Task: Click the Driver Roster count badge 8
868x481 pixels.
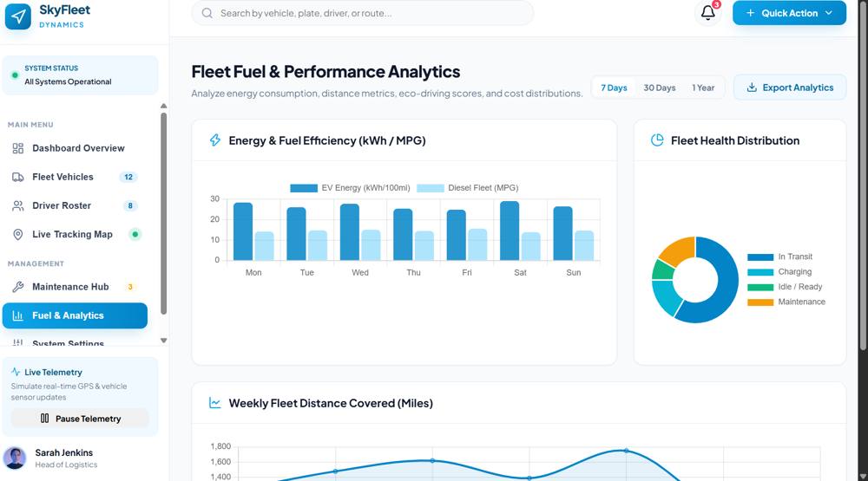Action: tap(130, 205)
